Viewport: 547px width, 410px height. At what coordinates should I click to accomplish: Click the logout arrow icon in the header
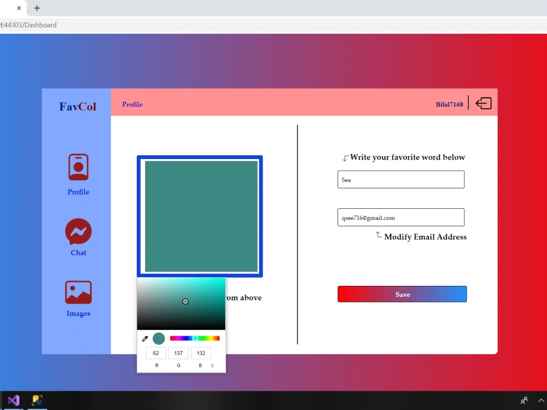(x=484, y=103)
